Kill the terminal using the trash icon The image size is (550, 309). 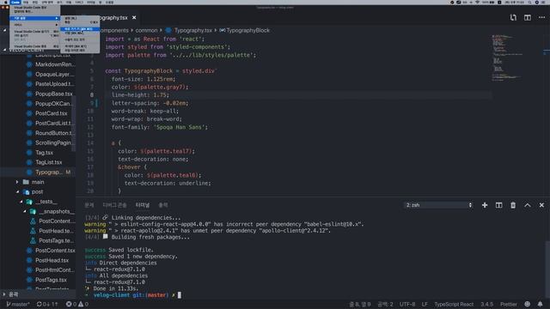point(513,205)
